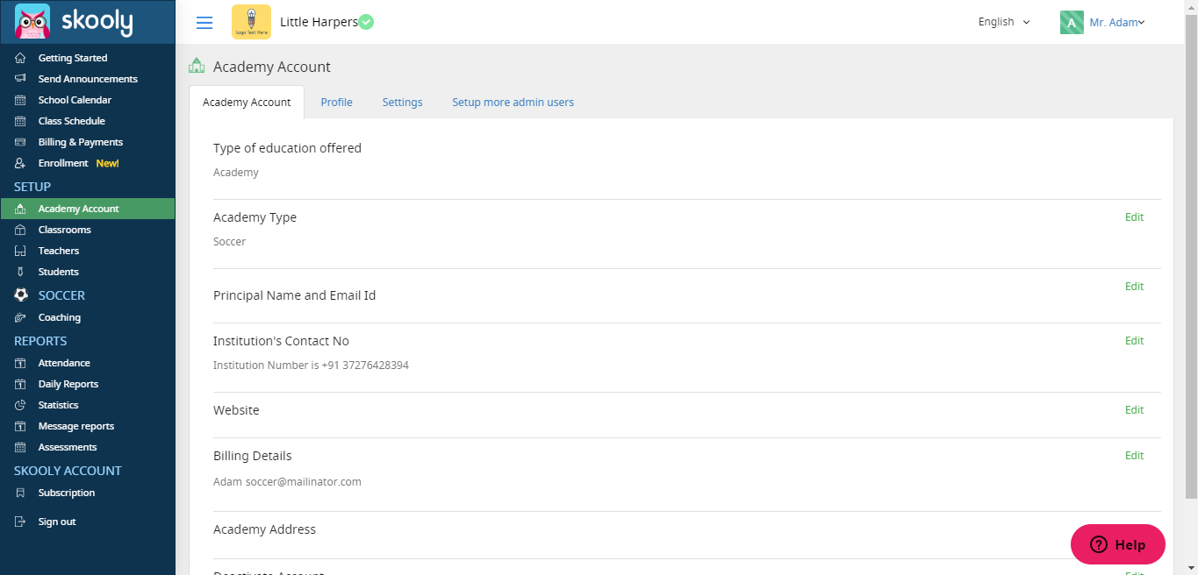1198x575 pixels.
Task: Click the Send Announcements megaphone icon
Action: tap(20, 79)
